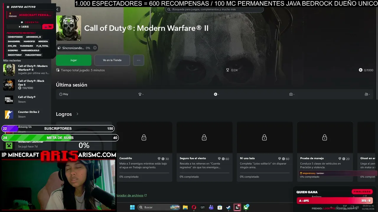The image size is (378, 212).
Task: Click the Última sesión heading
Action: click(71, 85)
